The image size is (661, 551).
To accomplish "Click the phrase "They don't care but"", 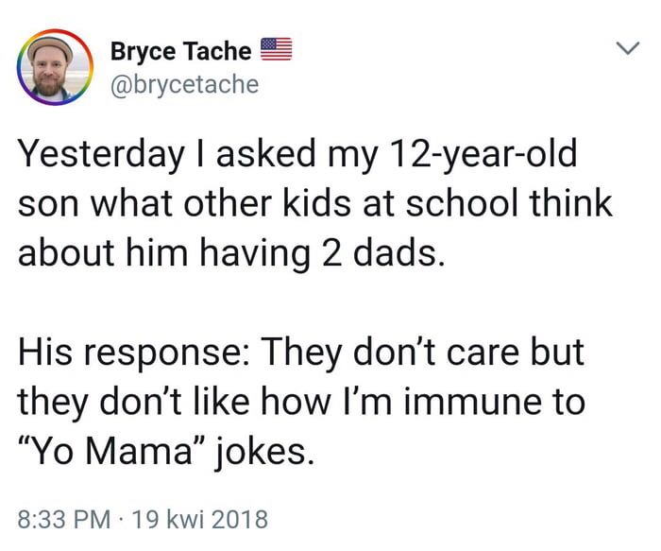I will pos(423,353).
